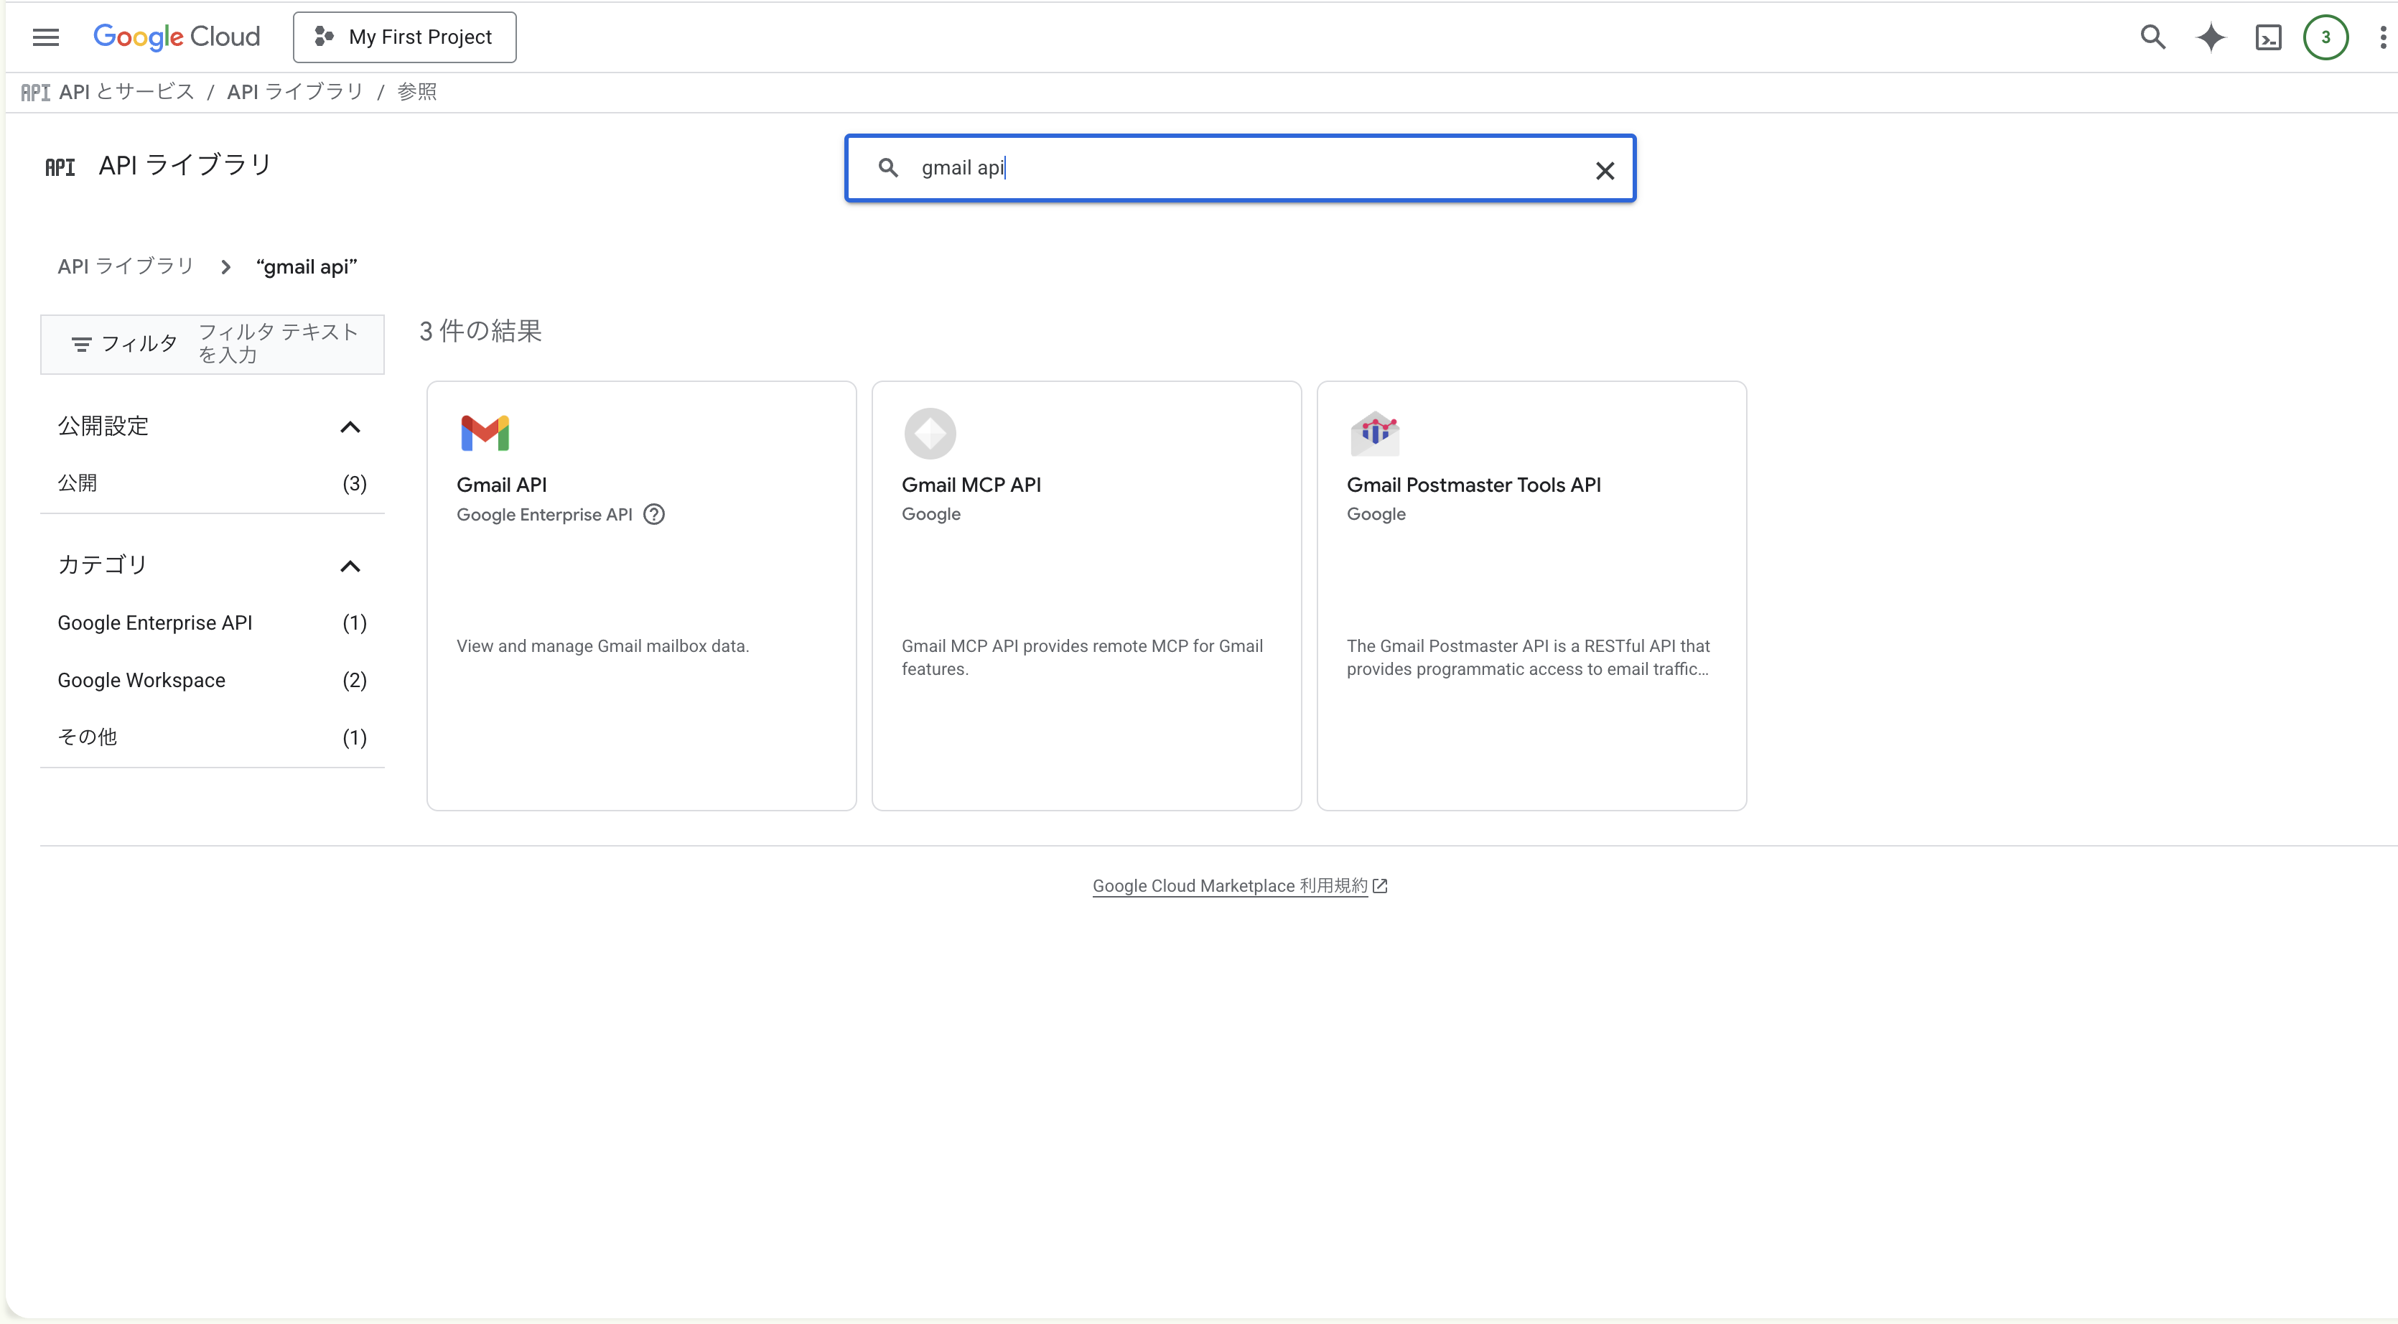Viewport: 2398px width, 1324px height.
Task: Open the Gmail MCP API card title
Action: pos(971,485)
